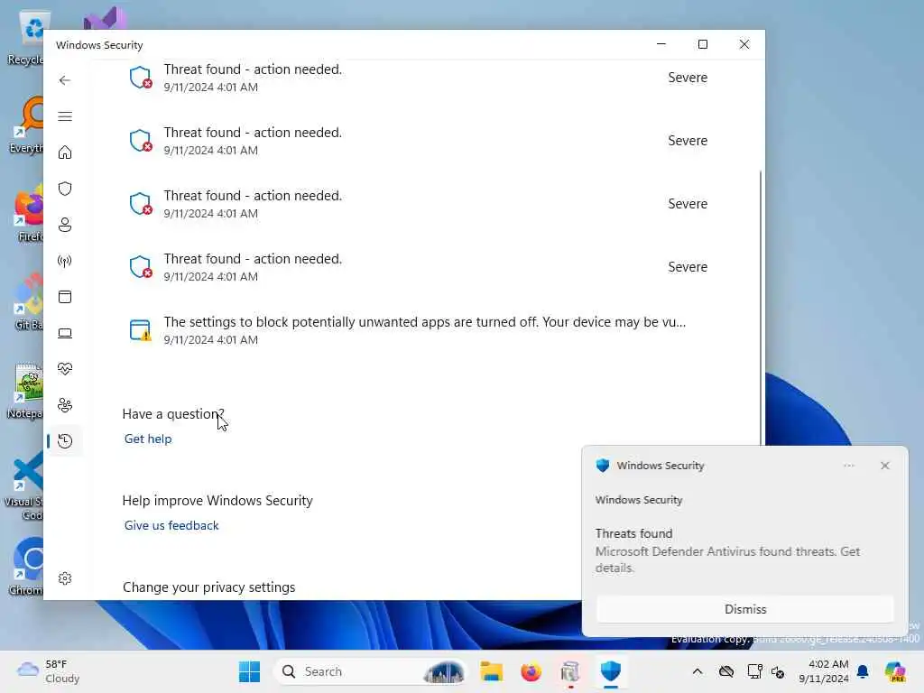This screenshot has width=924, height=693.
Task: Open the Home section in sidebar
Action: pyautogui.click(x=65, y=152)
